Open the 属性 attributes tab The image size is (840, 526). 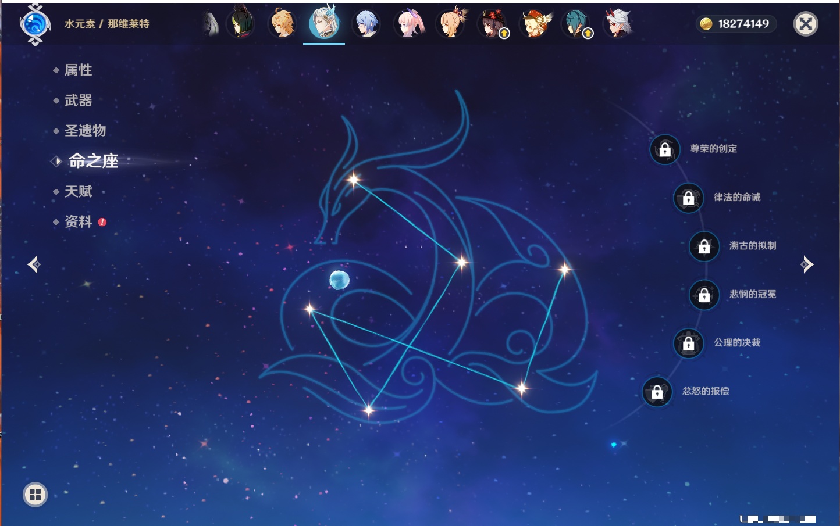point(78,70)
